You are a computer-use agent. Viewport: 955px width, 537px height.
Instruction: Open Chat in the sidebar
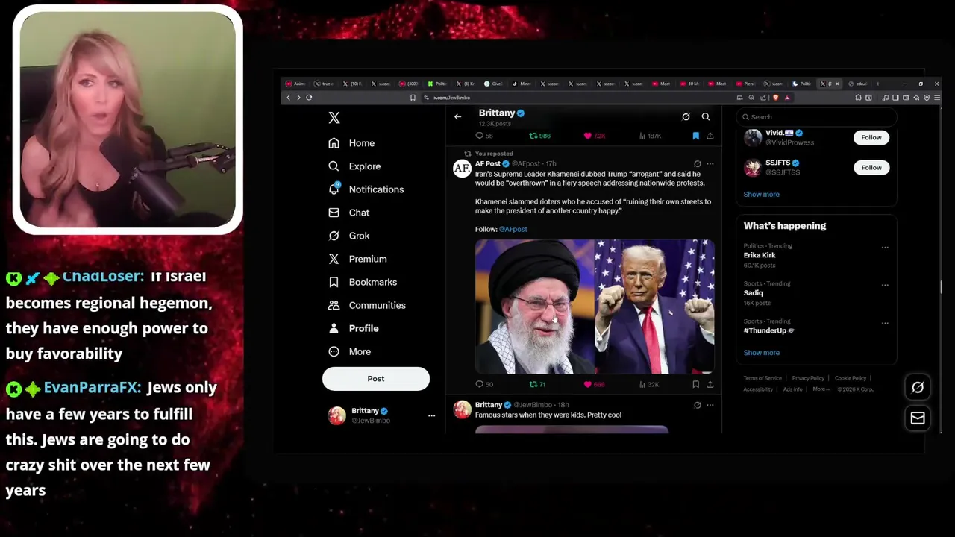(349, 213)
